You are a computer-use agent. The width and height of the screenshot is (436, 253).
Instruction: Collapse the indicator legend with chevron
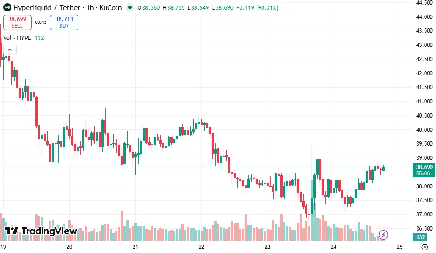11,50
